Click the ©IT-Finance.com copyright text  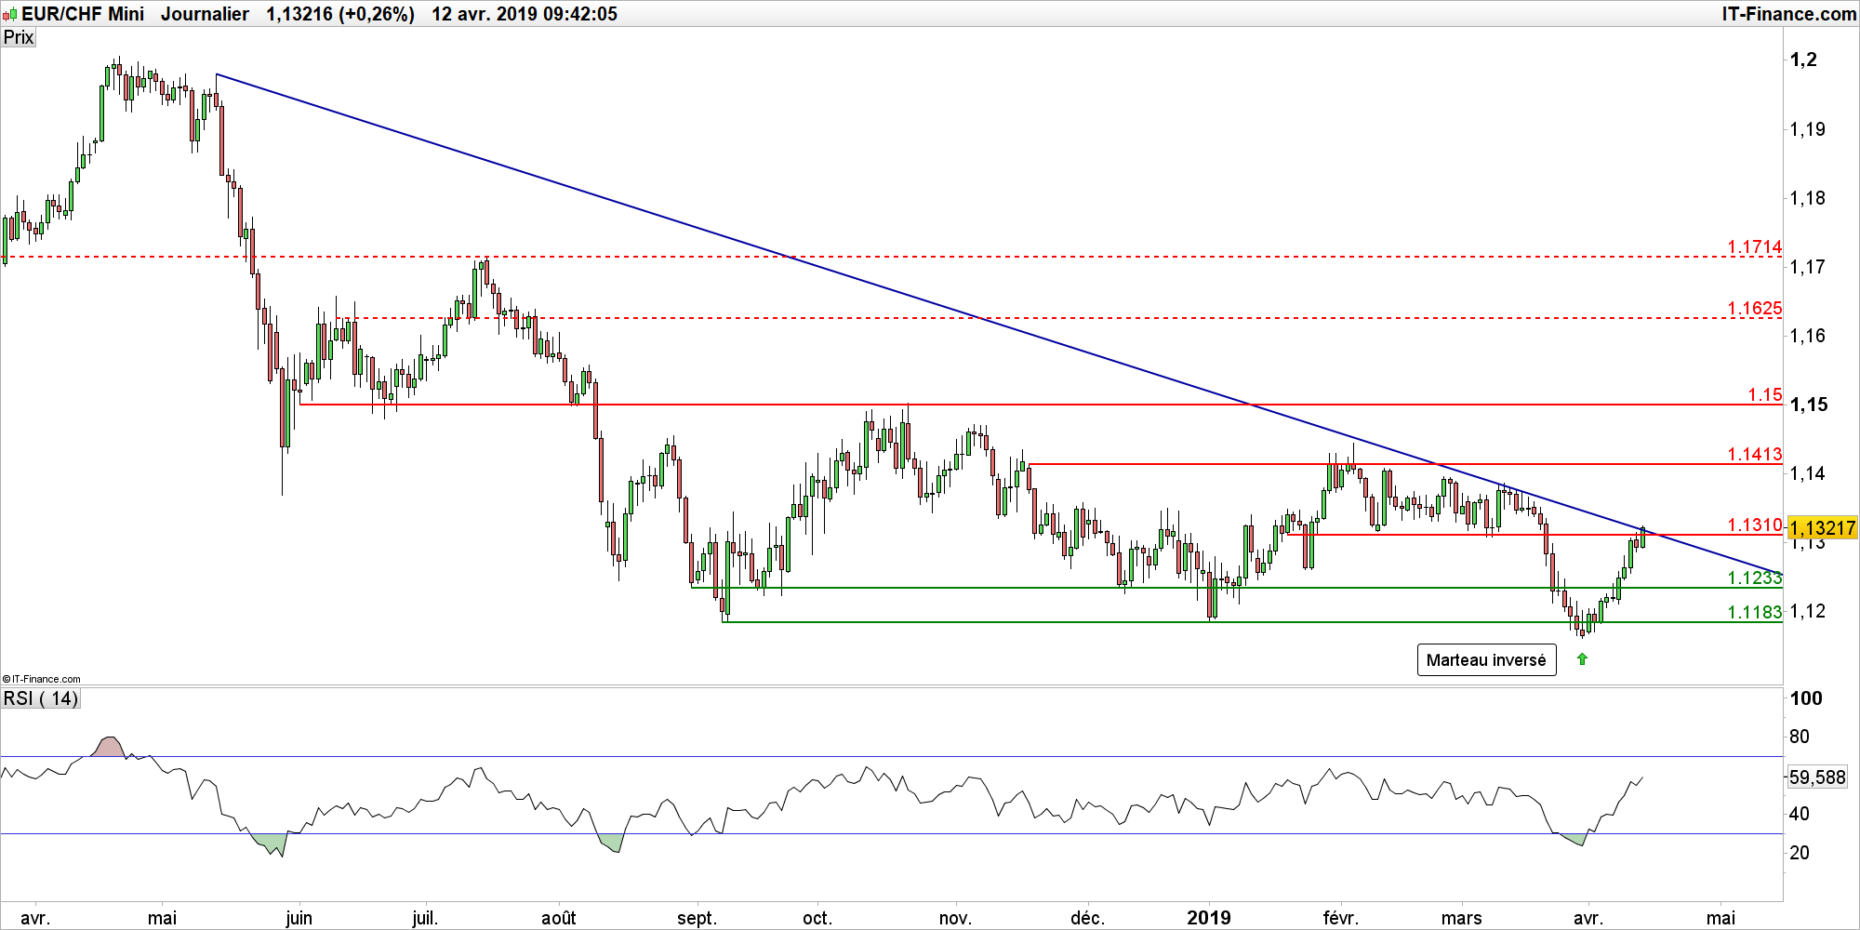(42, 679)
